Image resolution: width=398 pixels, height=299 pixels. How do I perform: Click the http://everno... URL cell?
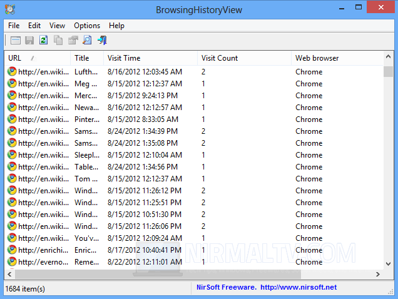pos(43,261)
